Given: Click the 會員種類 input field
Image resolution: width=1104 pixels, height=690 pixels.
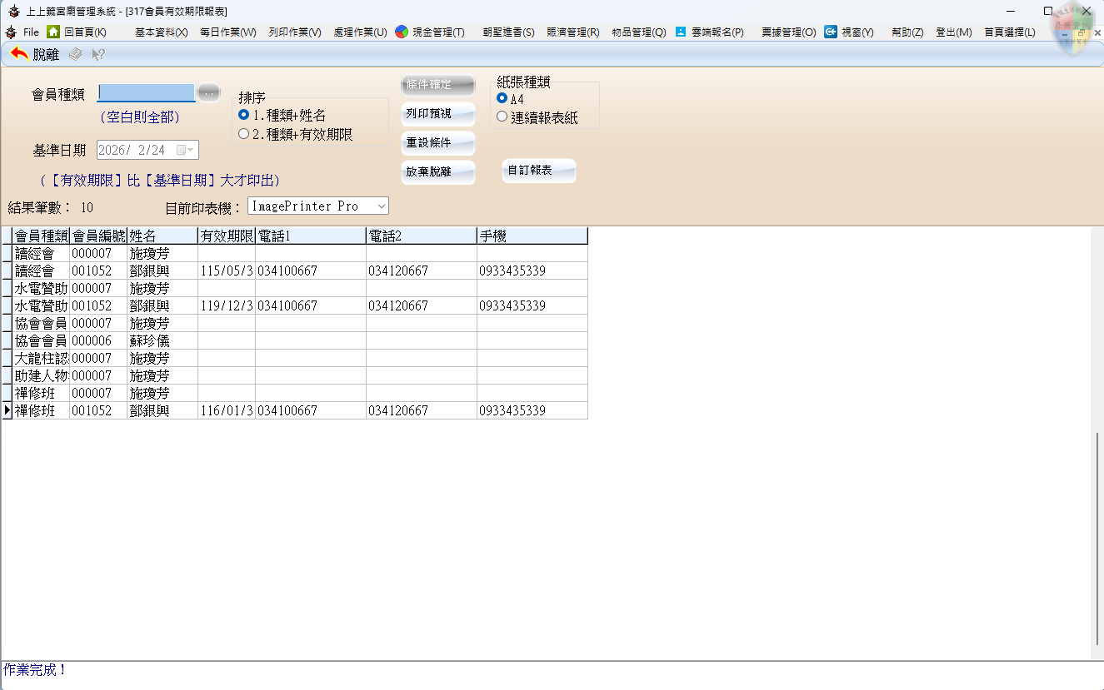Looking at the screenshot, I should click(146, 92).
